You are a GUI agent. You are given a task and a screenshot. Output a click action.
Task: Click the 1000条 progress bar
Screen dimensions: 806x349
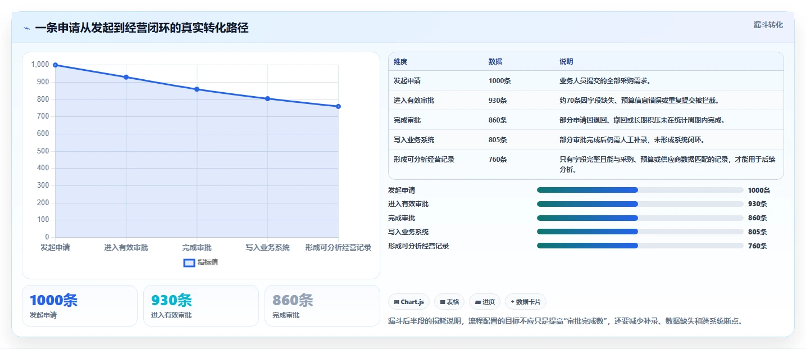(x=640, y=190)
